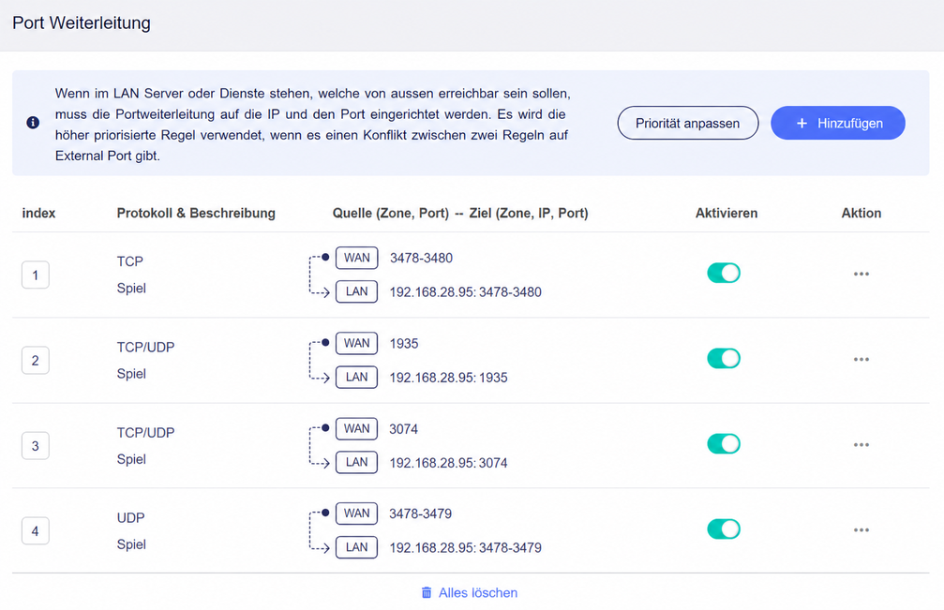Turn off the port 3074 rule switch
The height and width of the screenshot is (610, 944).
(723, 444)
